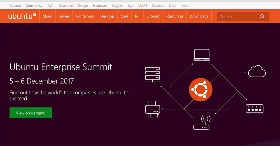This screenshot has width=280, height=146.
Task: Follow the Community link
Action: pos(34,6)
